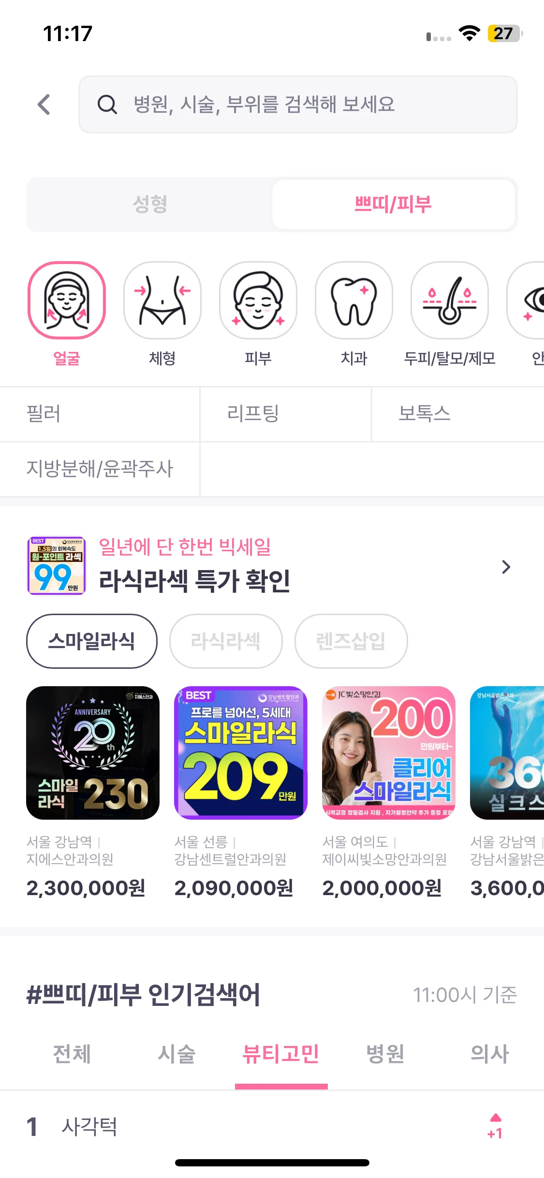Select the 라식라섹 filter chip
Viewport: 544px width, 1178px height.
click(226, 641)
